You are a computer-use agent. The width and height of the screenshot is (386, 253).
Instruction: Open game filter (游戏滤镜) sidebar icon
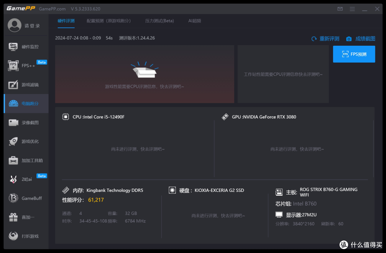click(13, 85)
